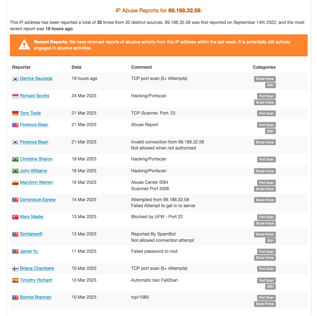317x316 pixels.
Task: Click the Brazil flag beside Christine Sharon
Action: point(15,159)
